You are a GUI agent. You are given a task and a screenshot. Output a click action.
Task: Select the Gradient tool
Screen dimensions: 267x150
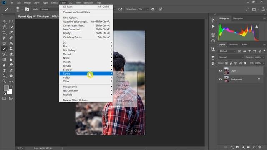(x=4, y=60)
